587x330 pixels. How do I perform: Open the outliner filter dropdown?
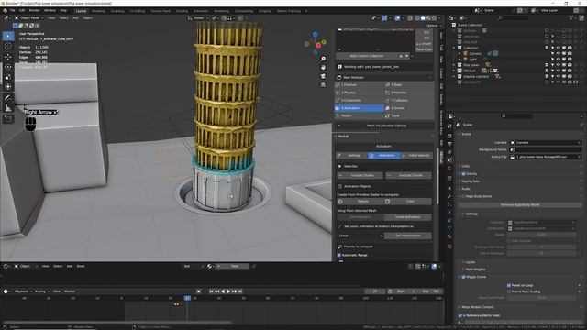click(x=572, y=17)
